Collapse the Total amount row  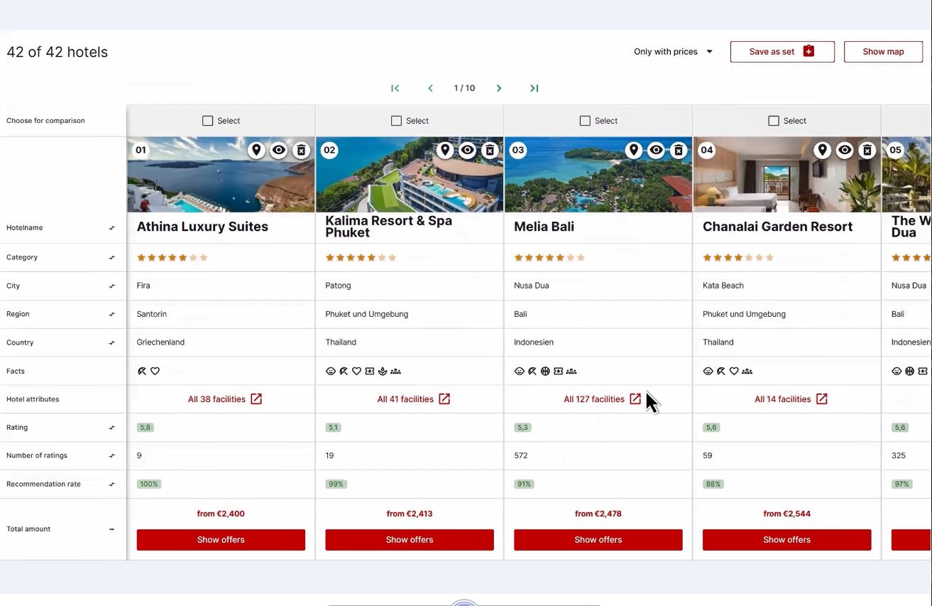111,529
